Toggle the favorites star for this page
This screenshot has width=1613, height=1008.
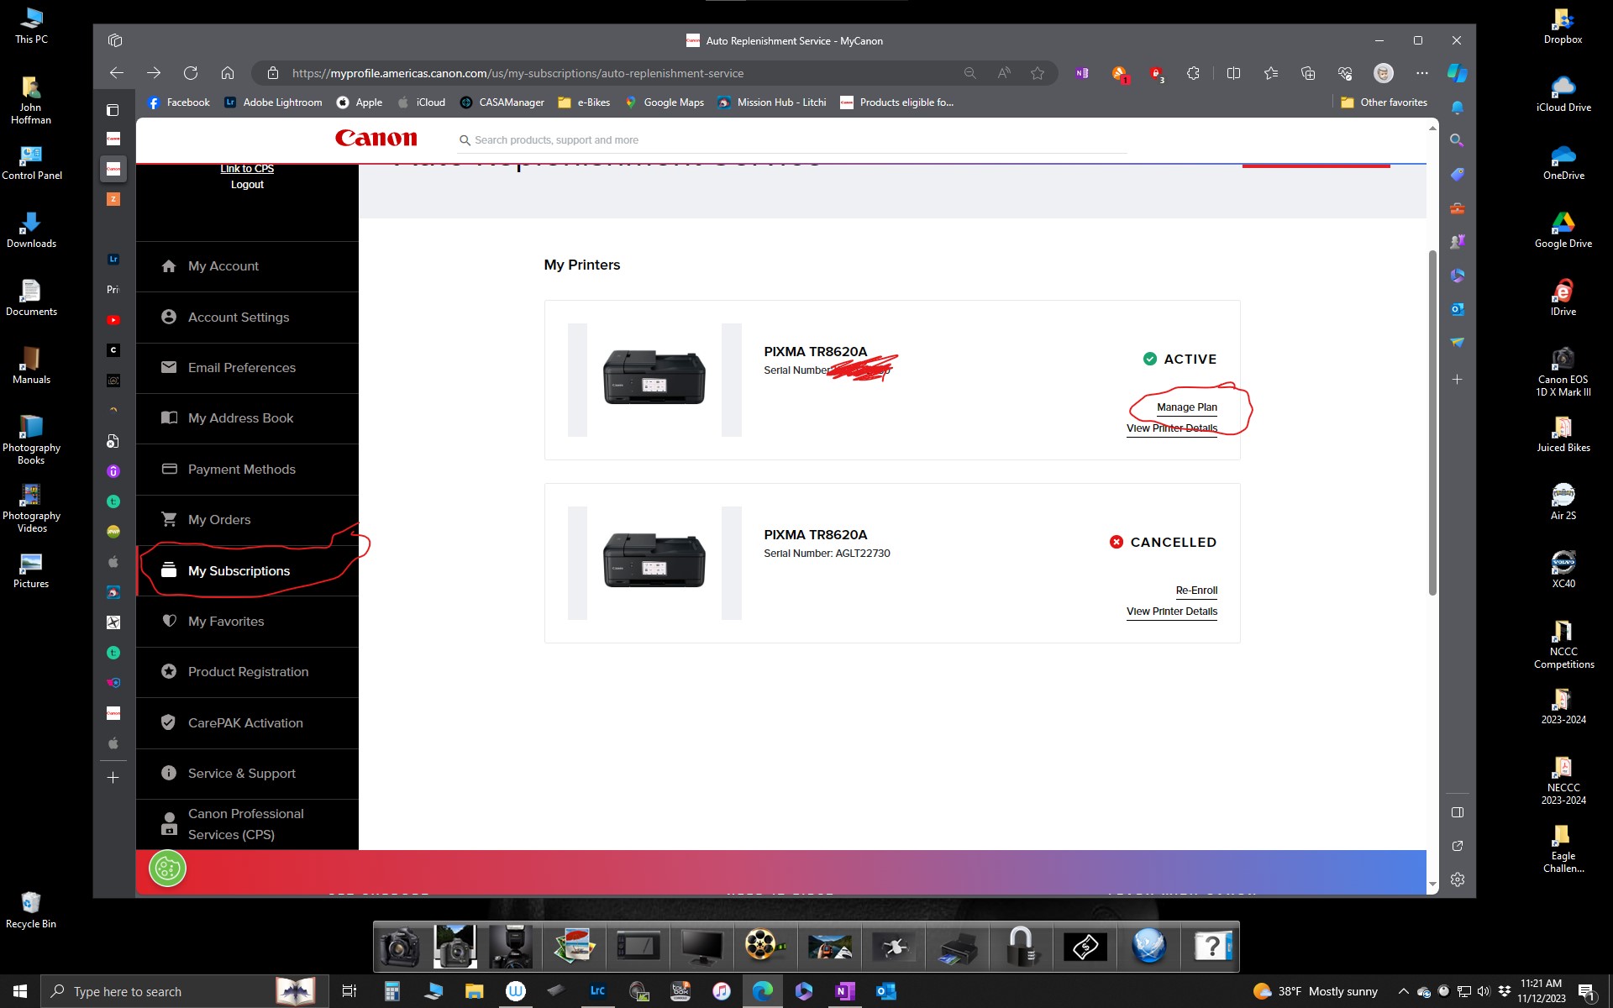pos(1037,73)
